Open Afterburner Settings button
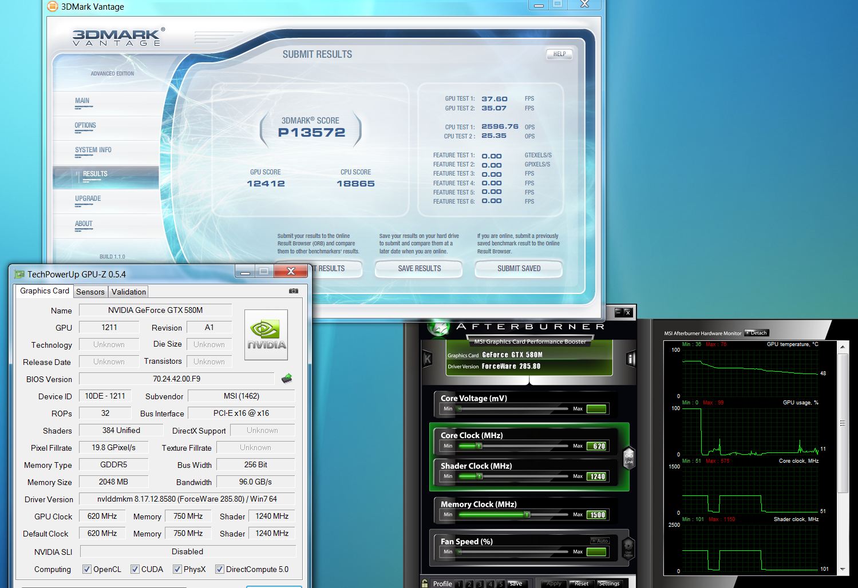The width and height of the screenshot is (858, 588). click(x=609, y=583)
